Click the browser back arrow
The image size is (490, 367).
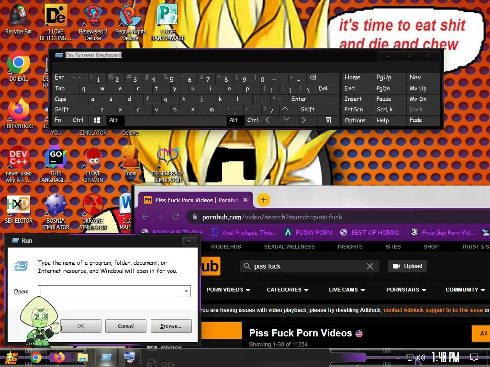click(145, 216)
